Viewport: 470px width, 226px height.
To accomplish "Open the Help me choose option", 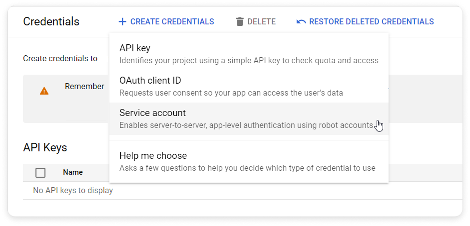I will [x=249, y=161].
